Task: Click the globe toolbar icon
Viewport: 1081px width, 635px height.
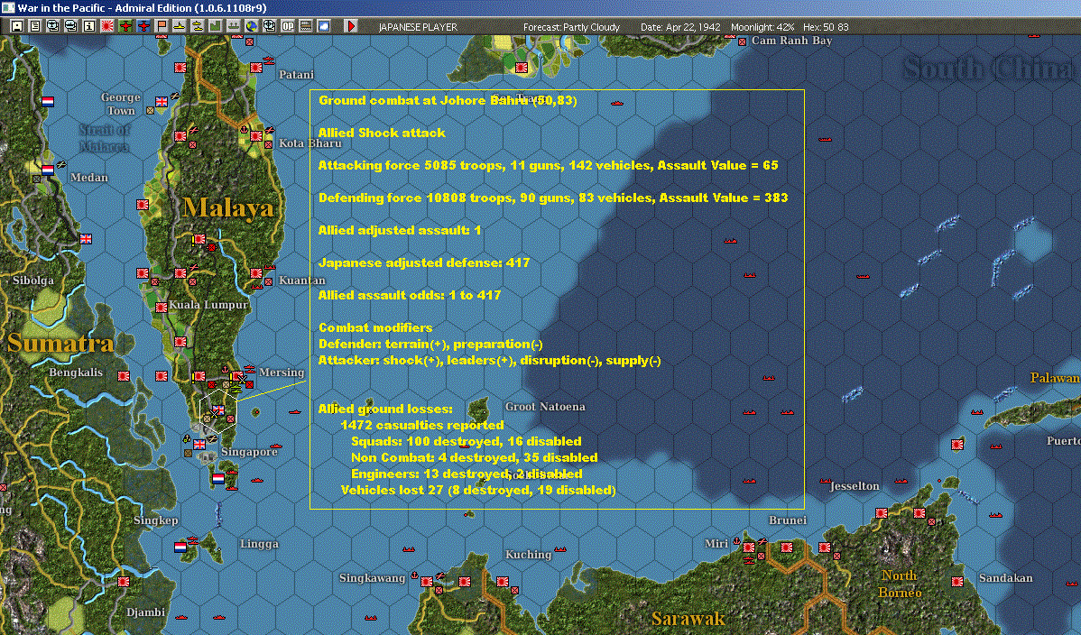Action: 252,26
